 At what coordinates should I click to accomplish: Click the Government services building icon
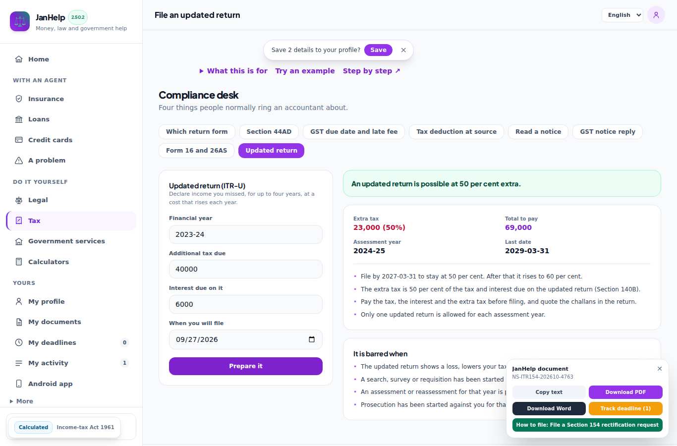[x=19, y=241]
